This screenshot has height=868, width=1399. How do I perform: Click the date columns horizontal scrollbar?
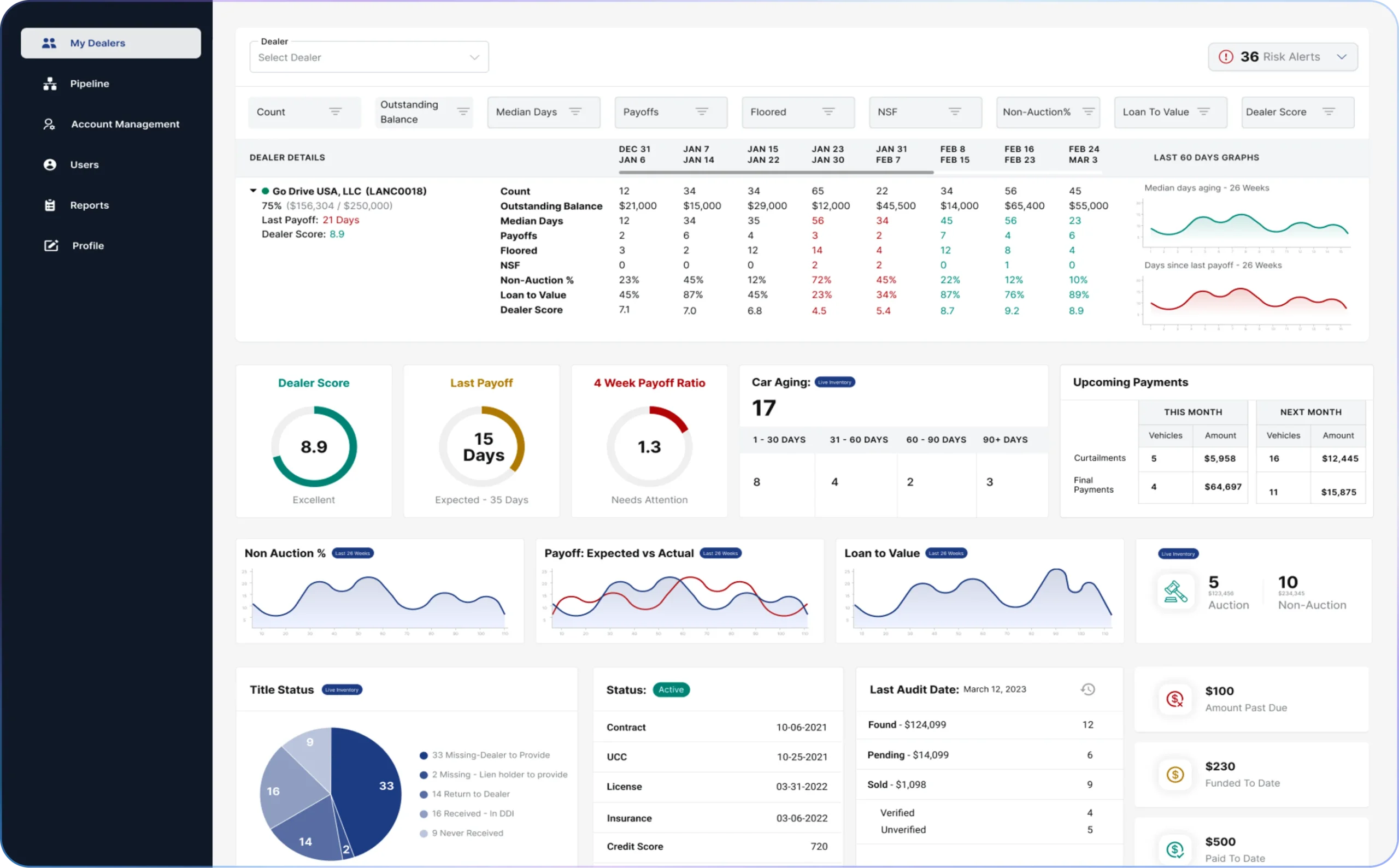coord(775,172)
